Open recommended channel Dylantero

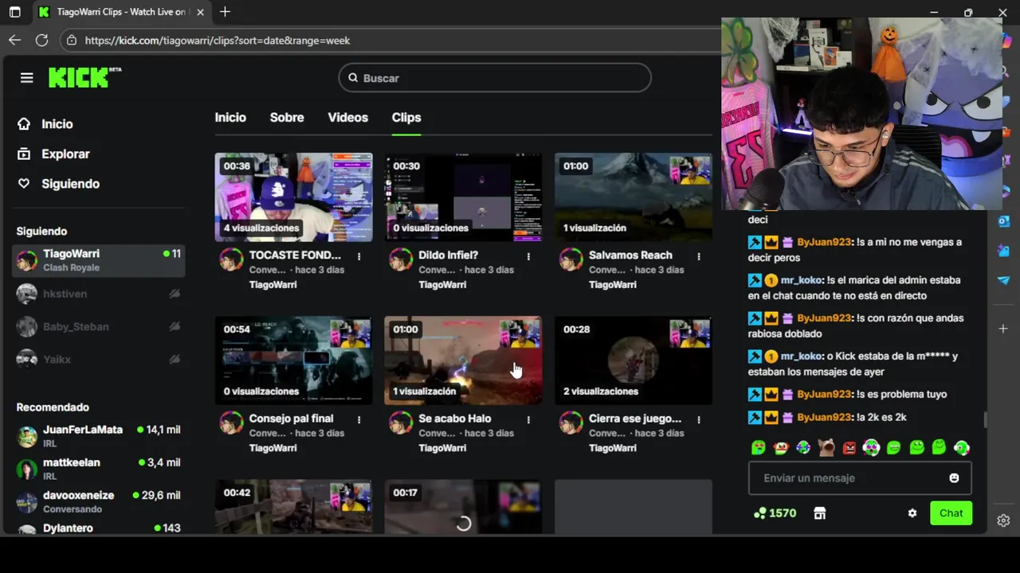tap(99, 528)
